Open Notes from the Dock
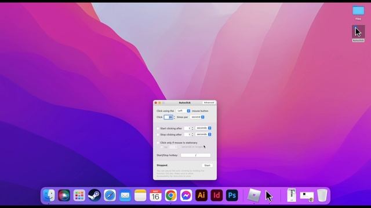The width and height of the screenshot is (371, 208). click(x=140, y=195)
